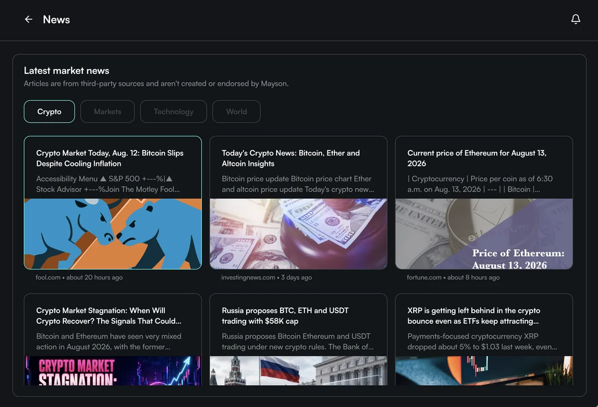Click the 'Accessibility Menu ▲ S&P 500' snippet
Viewport: 598px width, 407px height.
click(x=108, y=184)
